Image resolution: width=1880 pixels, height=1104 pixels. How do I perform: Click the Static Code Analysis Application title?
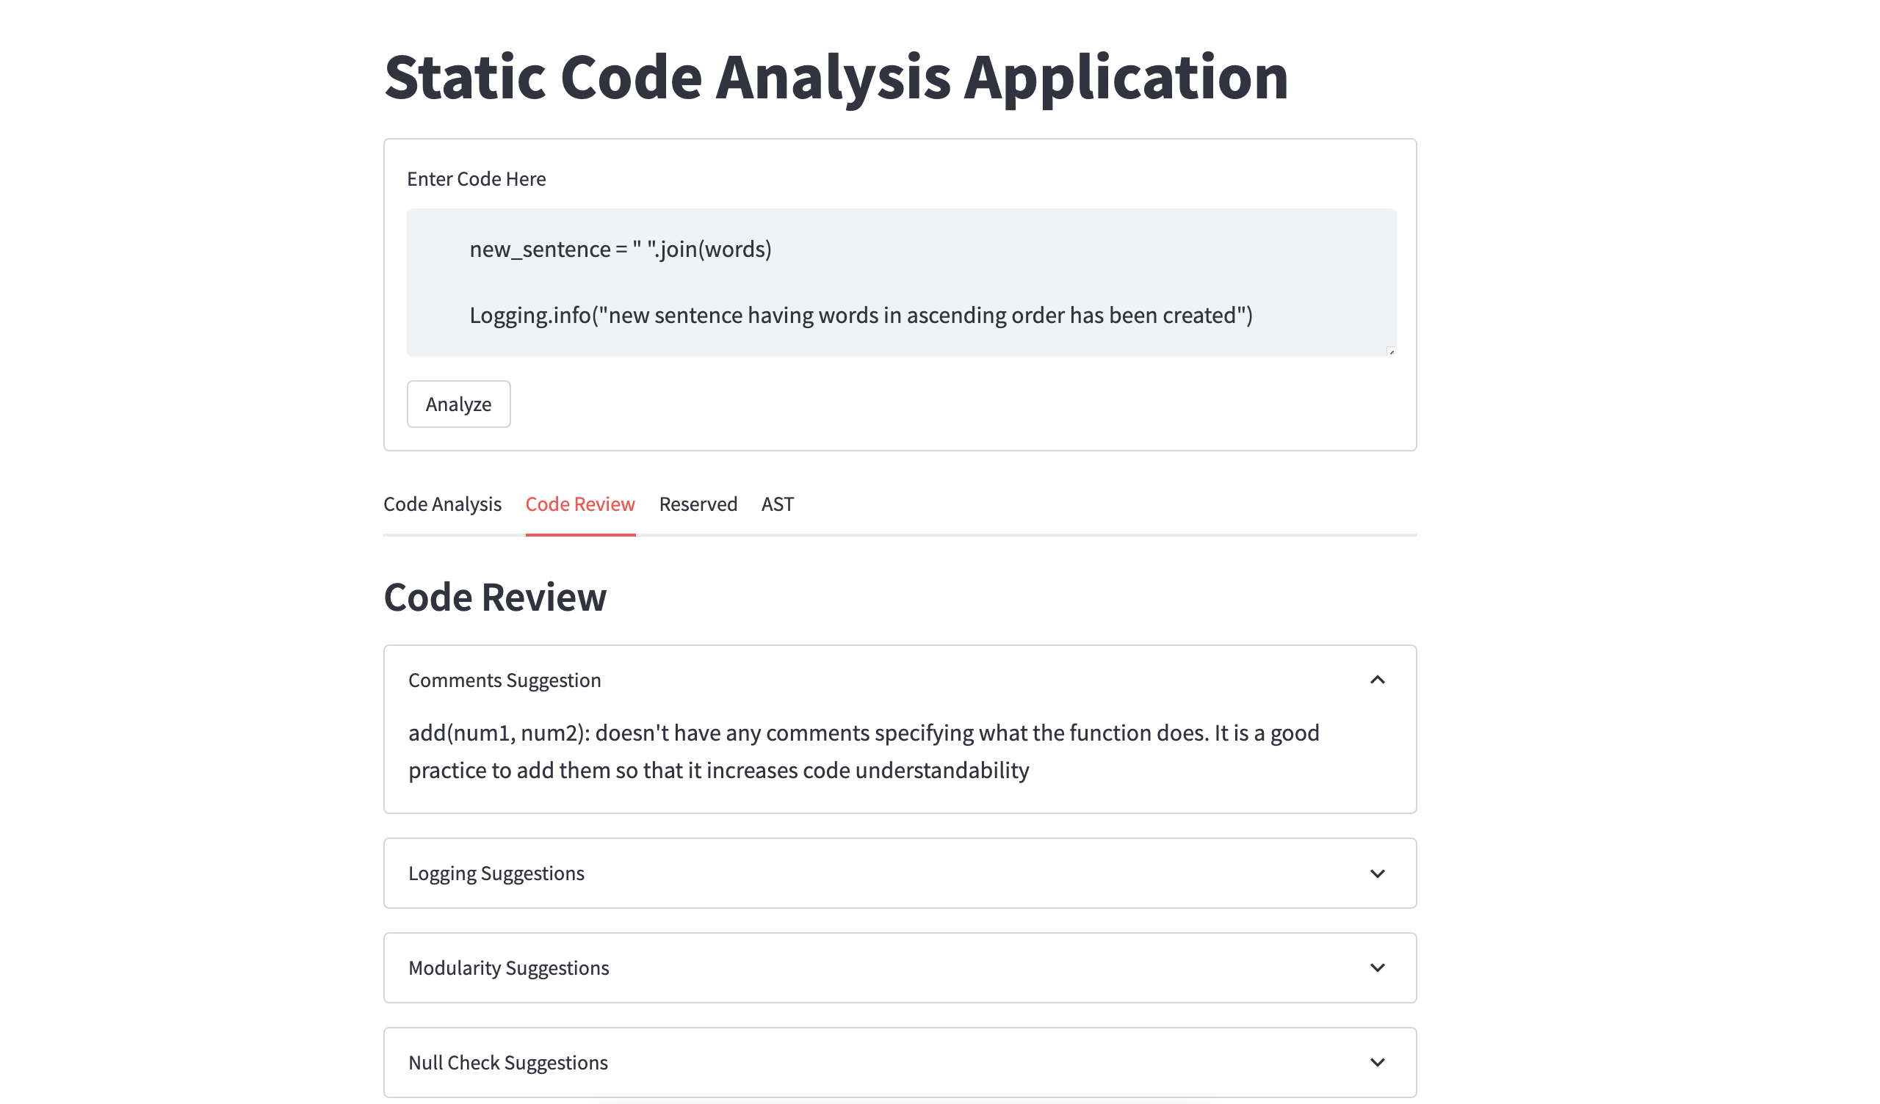point(836,77)
